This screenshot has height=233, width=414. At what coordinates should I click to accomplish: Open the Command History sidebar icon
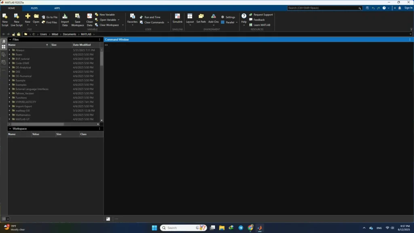point(3,62)
